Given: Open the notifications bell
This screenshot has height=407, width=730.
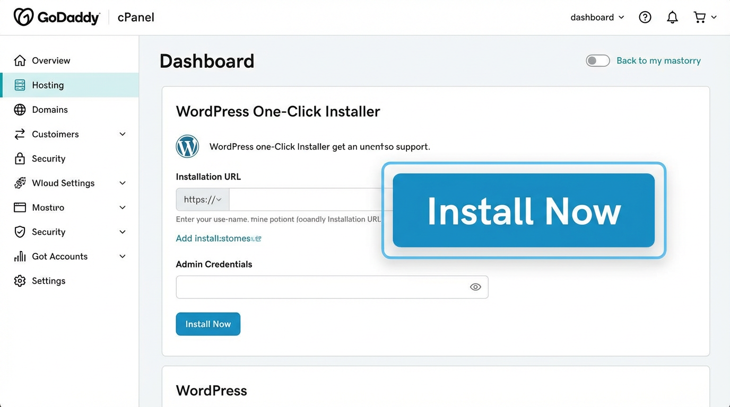Looking at the screenshot, I should [x=672, y=16].
